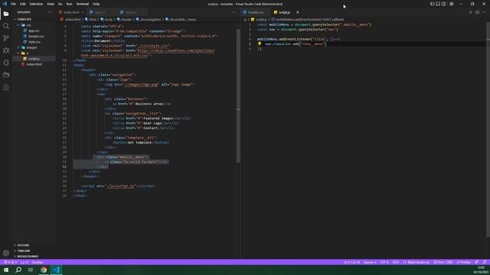Open Google Chrome from the taskbar
Viewport: 490px width, 275px height.
pyautogui.click(x=44, y=270)
